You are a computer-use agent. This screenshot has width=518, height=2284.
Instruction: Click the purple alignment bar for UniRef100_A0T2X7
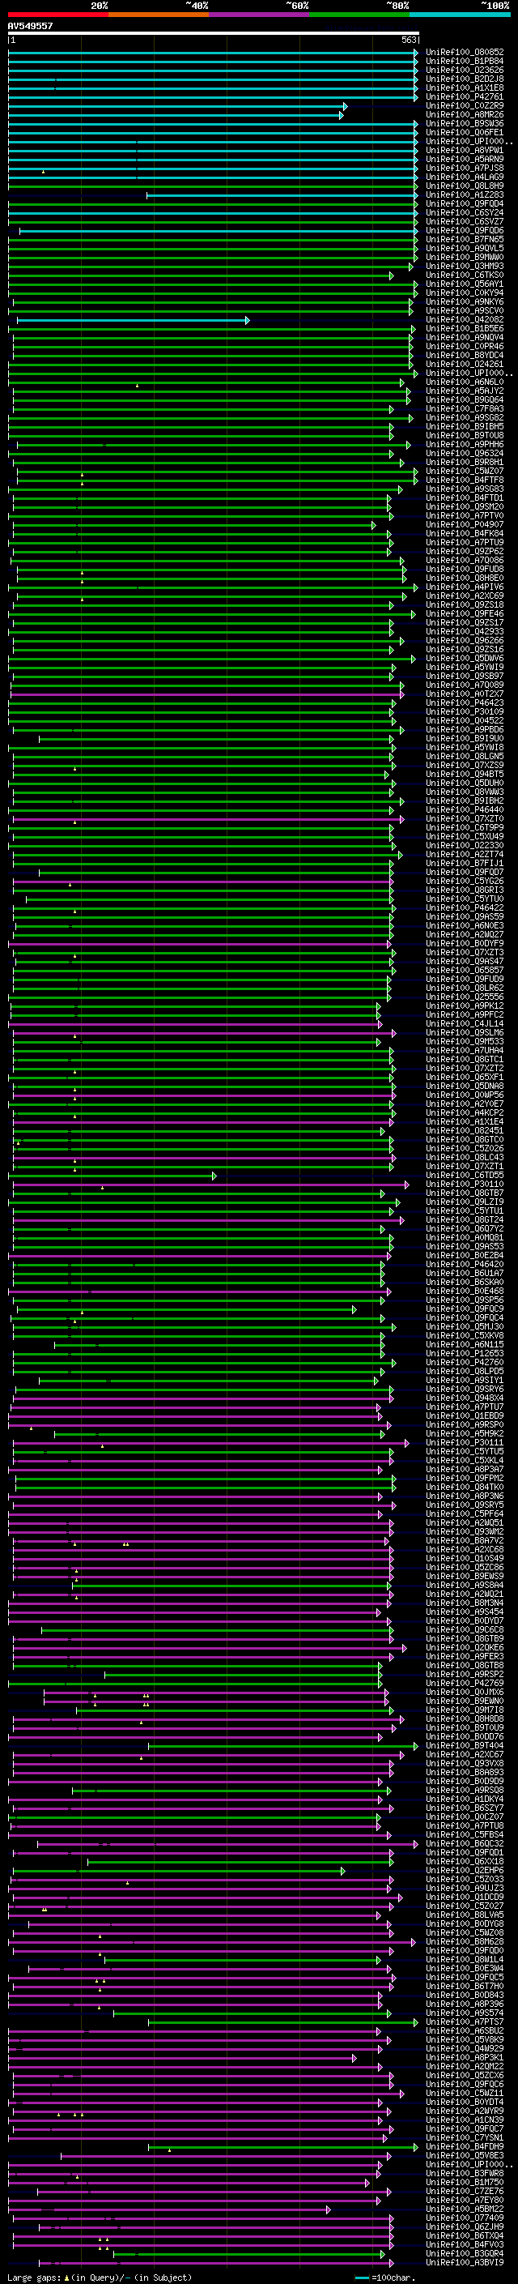(207, 694)
